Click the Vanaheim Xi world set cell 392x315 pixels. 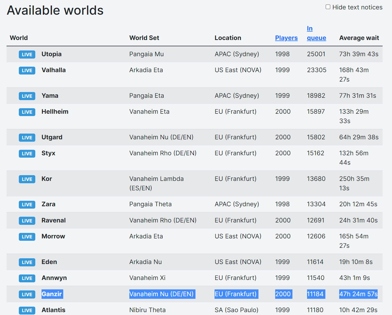click(147, 278)
